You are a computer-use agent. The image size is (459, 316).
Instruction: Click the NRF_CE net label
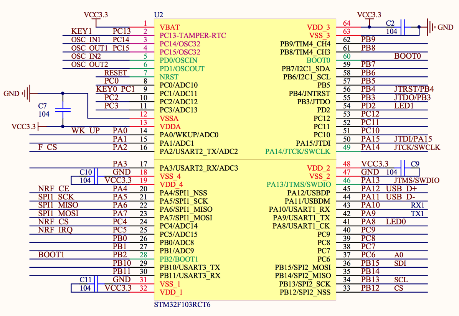[54, 188]
